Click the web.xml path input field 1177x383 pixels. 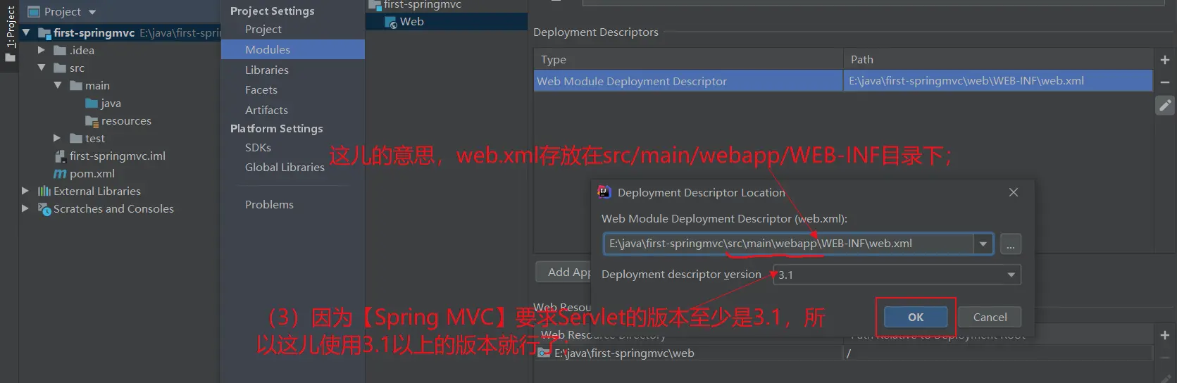coord(790,244)
